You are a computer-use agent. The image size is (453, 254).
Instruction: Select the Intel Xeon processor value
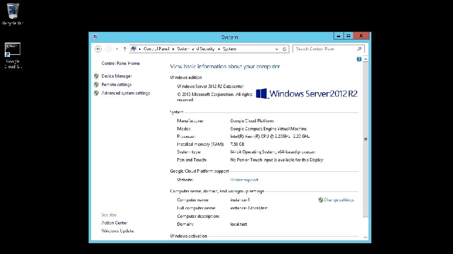coord(270,136)
